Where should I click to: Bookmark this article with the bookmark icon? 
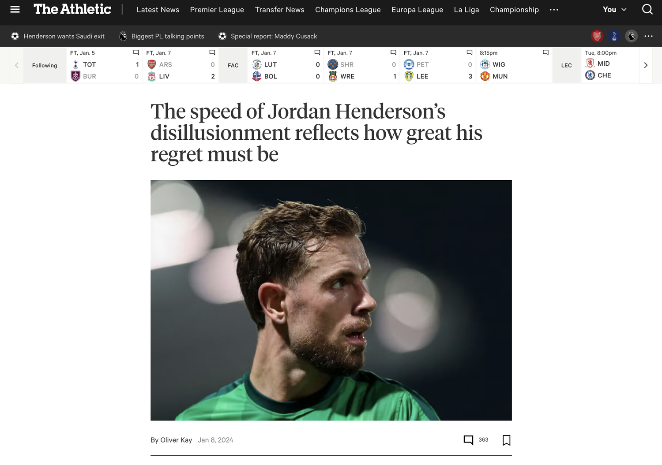(507, 440)
